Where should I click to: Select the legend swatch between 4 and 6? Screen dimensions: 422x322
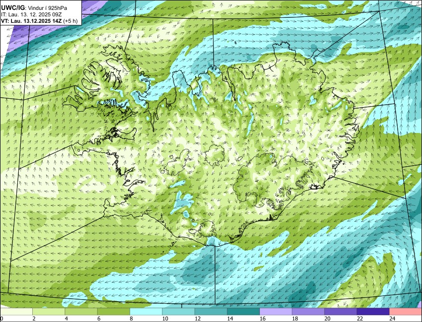coord(81,312)
